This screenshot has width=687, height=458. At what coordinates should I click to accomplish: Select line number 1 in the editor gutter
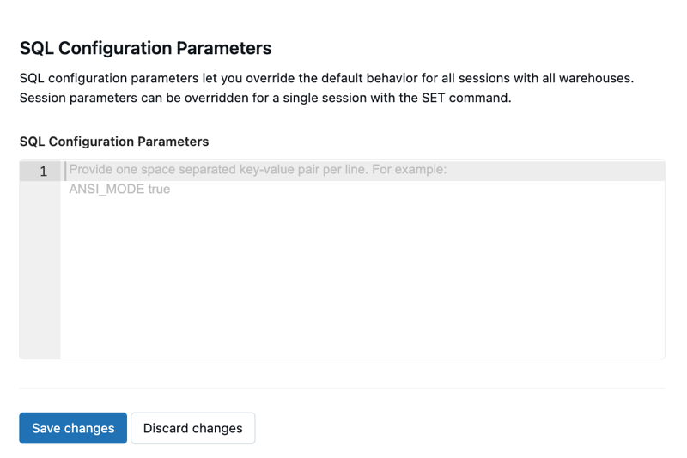[43, 172]
